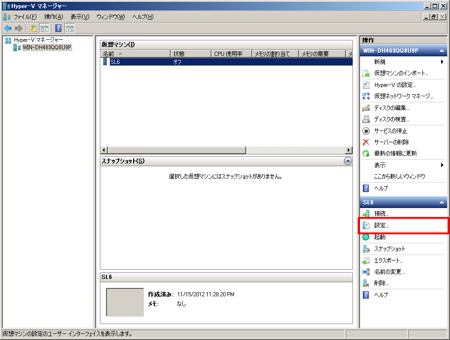Click the 11/15/2012 11:28:20 PM creation date
The width and height of the screenshot is (450, 340).
205,294
